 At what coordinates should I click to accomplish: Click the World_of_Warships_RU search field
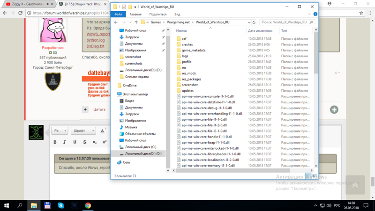[287, 22]
